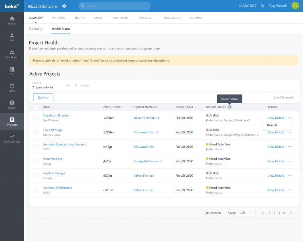Switch to the Projects top tab

click(58, 18)
